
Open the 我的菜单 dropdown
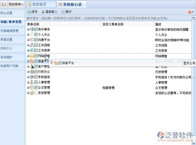[x=16, y=5]
